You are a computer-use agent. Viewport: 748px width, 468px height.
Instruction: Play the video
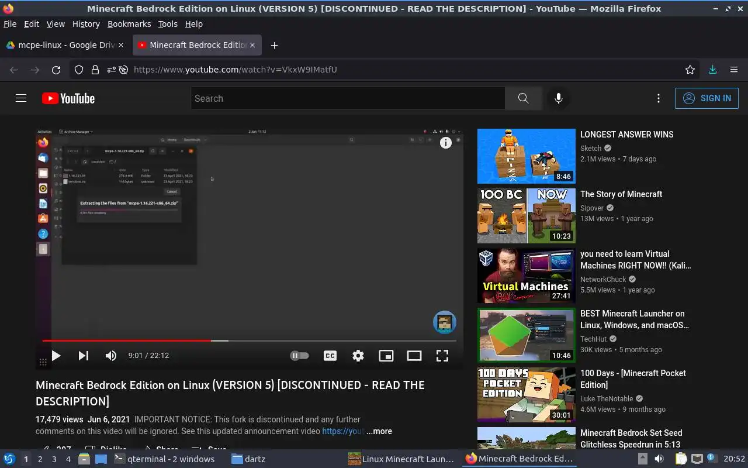click(56, 356)
